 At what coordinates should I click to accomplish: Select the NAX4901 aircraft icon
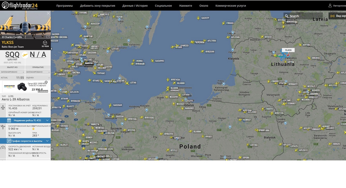[x=182, y=108]
